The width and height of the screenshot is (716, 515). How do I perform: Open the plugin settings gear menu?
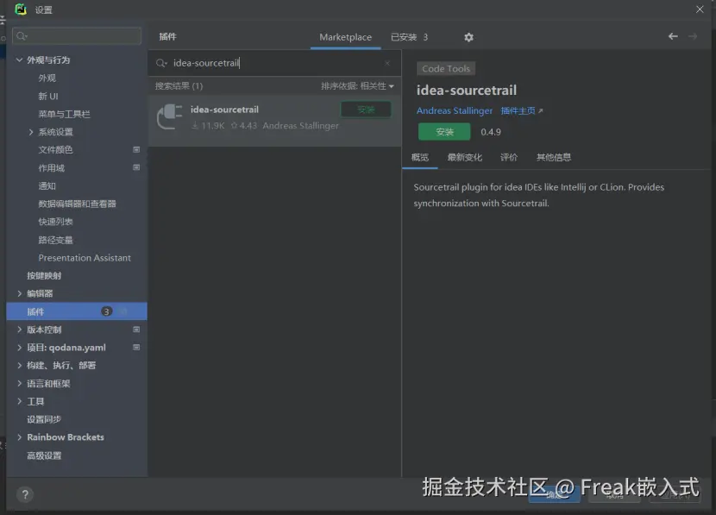click(468, 37)
